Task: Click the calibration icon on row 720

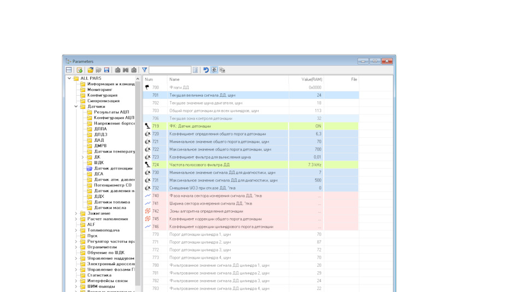Action: [x=147, y=133]
